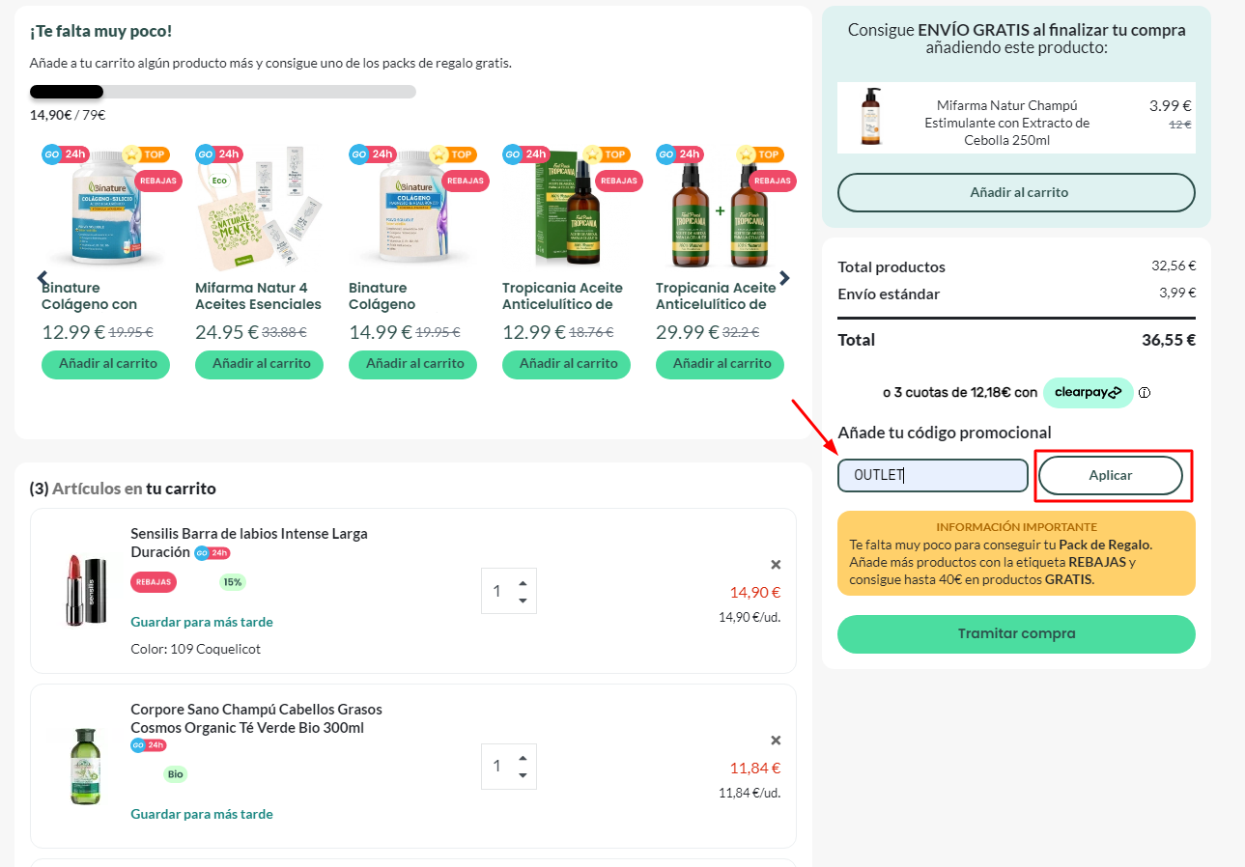Click Eco badge on Mifarma Natur card
The height and width of the screenshot is (867, 1245).
(x=220, y=181)
